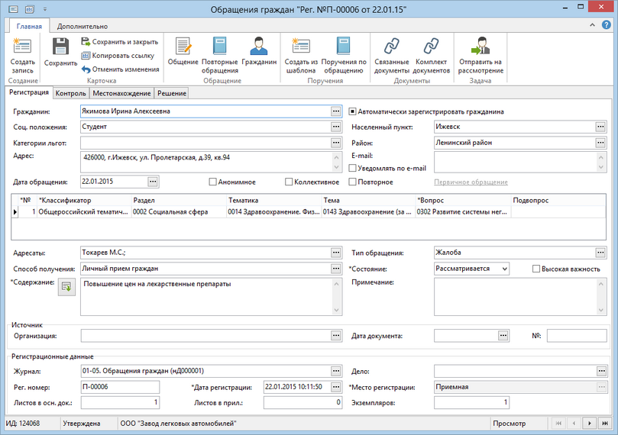This screenshot has height=435, width=618.
Task: Go to next record in status bar
Action: 590,422
